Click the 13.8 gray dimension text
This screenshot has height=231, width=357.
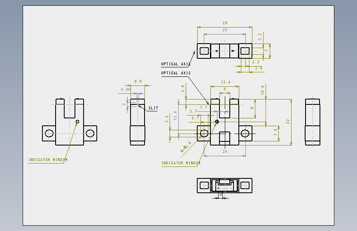point(175,115)
